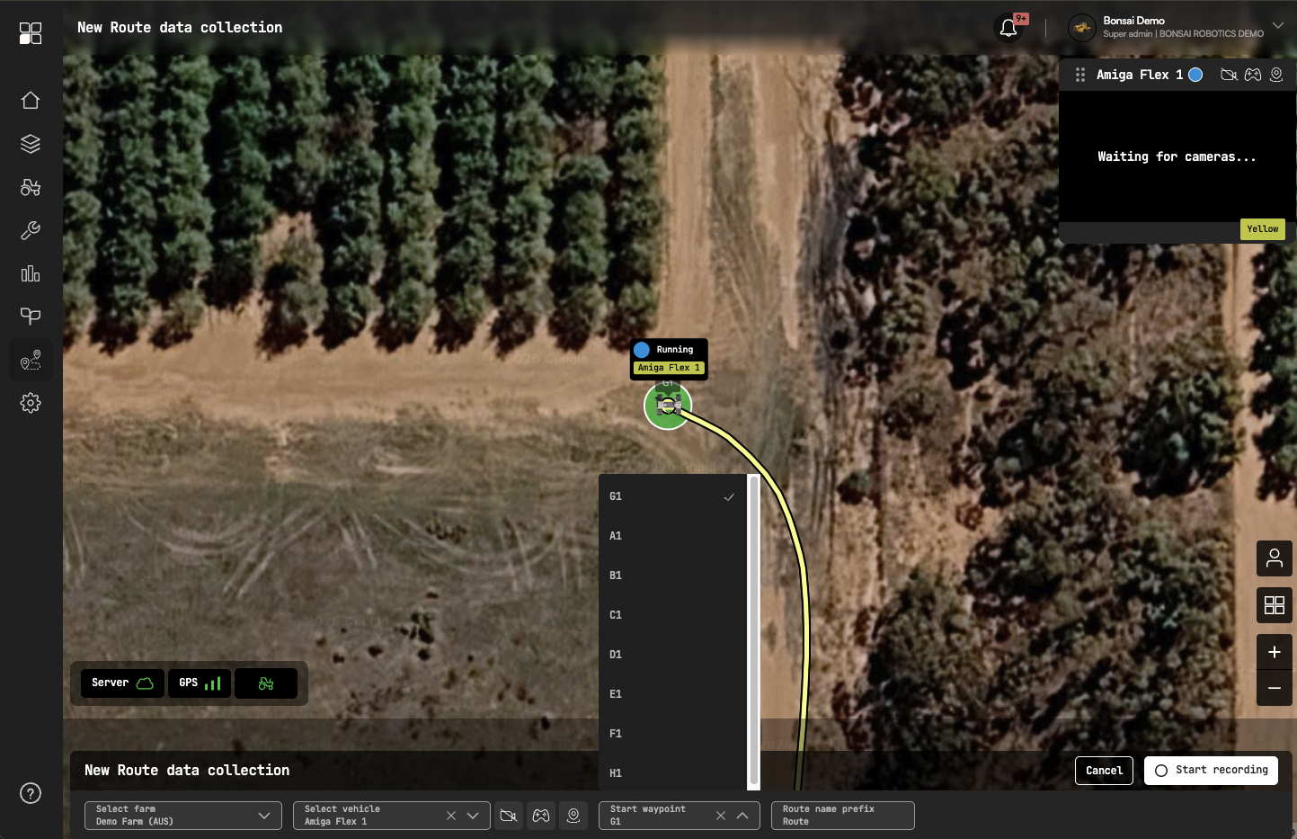Viewport: 1297px width, 839px height.
Task: Choose waypoint F1 in the dropdown list
Action: [x=672, y=734]
